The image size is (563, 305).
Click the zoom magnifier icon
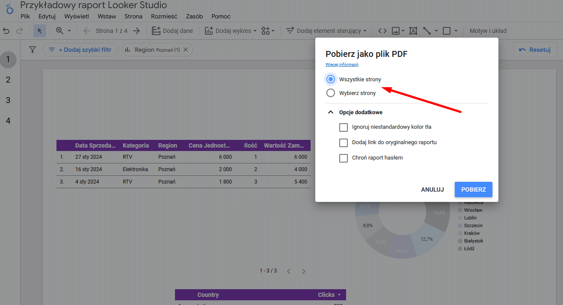coord(59,31)
